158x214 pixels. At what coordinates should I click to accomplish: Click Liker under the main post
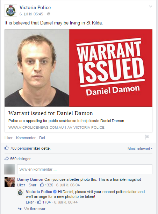point(8,138)
